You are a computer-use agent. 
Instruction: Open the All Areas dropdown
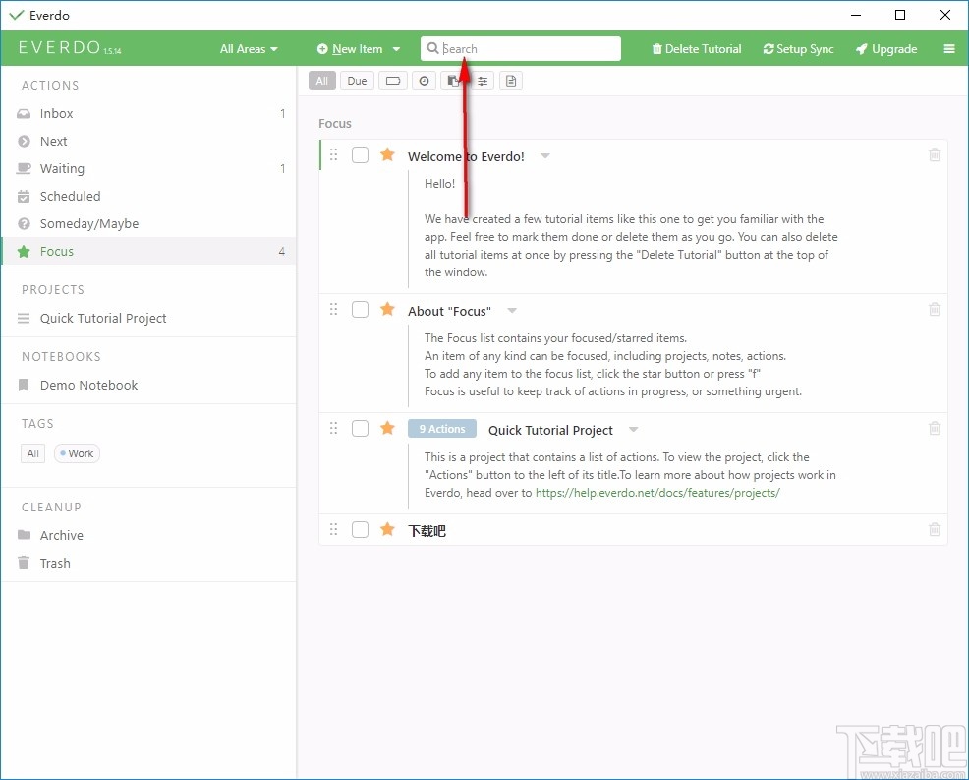click(249, 49)
